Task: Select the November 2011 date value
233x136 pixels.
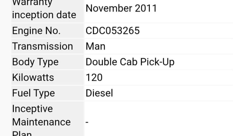Action: click(x=121, y=8)
